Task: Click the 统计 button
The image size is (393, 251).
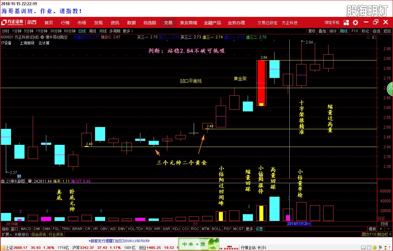Action: pyautogui.click(x=333, y=31)
